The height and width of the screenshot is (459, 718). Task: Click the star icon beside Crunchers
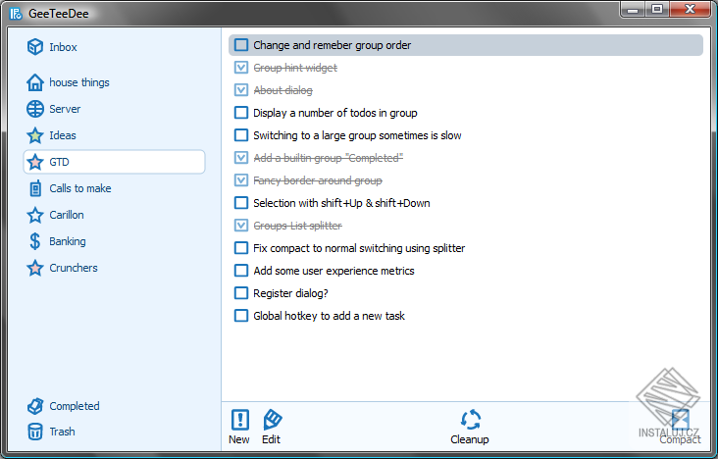coord(35,268)
